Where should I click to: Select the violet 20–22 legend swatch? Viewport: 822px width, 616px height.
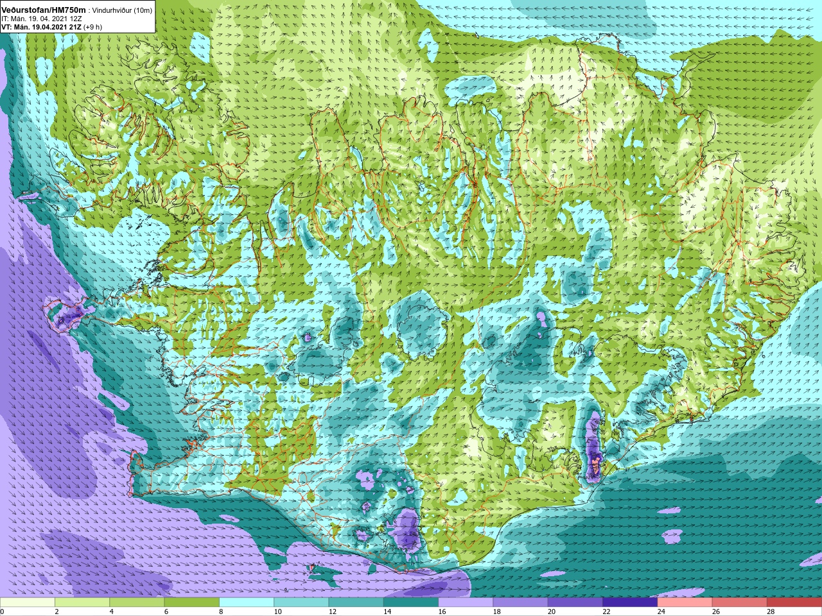click(x=575, y=603)
